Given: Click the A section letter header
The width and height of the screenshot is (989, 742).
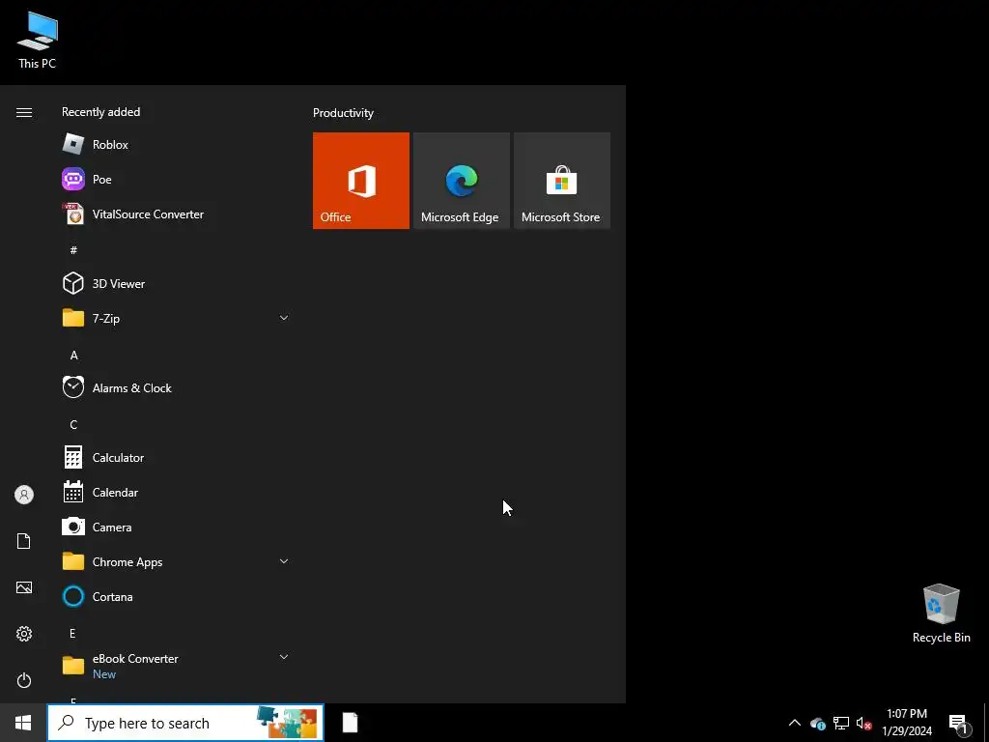Looking at the screenshot, I should pyautogui.click(x=73, y=356).
